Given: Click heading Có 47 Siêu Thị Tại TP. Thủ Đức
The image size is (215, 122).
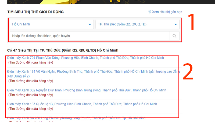Looking at the screenshot, I should [x=63, y=50].
